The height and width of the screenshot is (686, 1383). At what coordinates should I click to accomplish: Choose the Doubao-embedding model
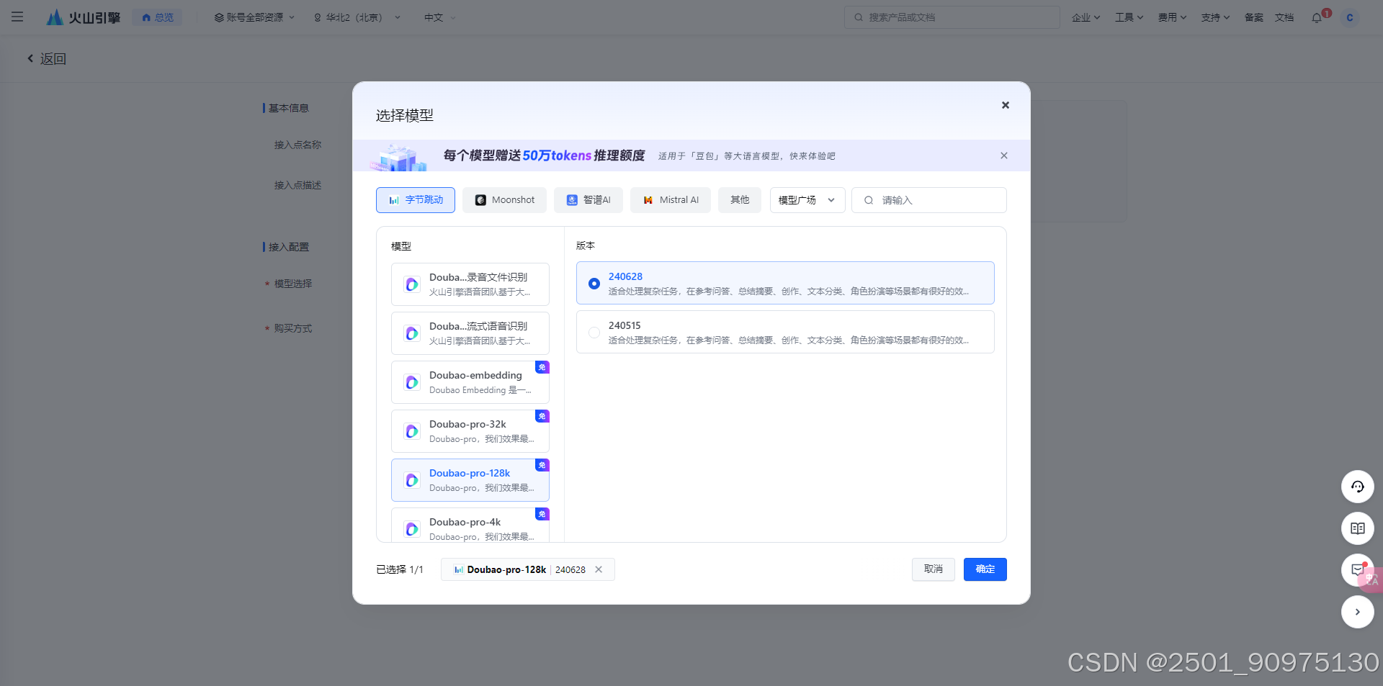(470, 382)
